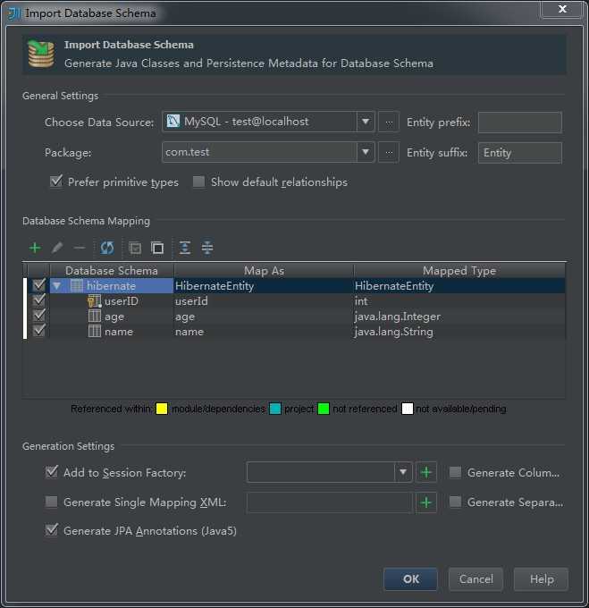This screenshot has width=589, height=608.
Task: Click the Mapped Type column header
Action: click(x=459, y=270)
